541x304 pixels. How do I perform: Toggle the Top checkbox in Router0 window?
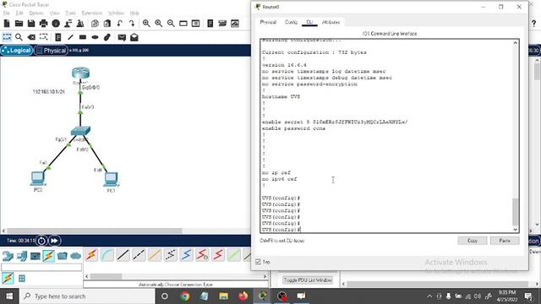pyautogui.click(x=258, y=262)
